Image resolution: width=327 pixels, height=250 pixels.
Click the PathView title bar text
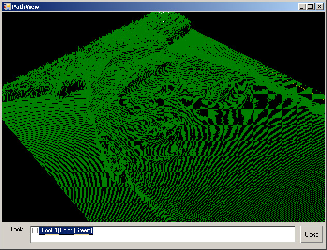click(x=25, y=6)
